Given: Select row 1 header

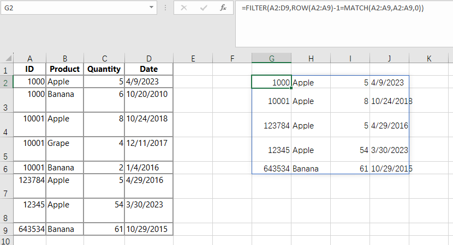Looking at the screenshot, I should coord(7,70).
